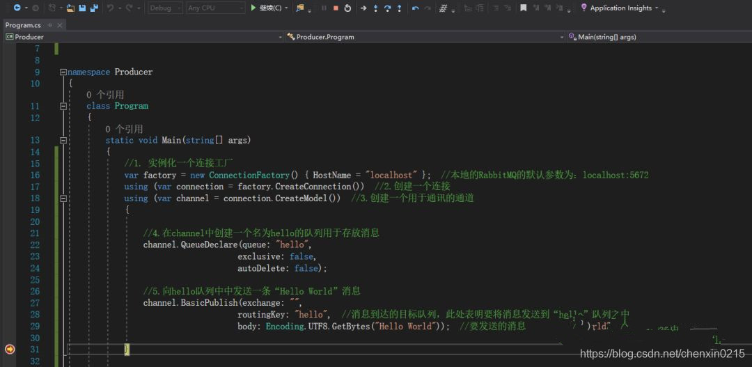Viewport: 752px width, 367px height.
Task: Stop debugging with the red square
Action: [x=336, y=8]
